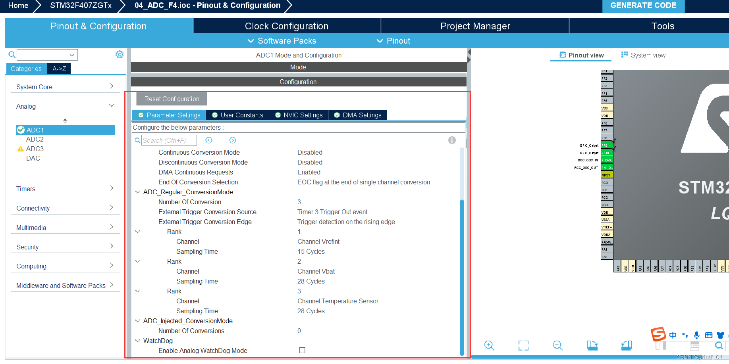Click the horizontal split view icon
Image resolution: width=729 pixels, height=364 pixels.
[695, 346]
